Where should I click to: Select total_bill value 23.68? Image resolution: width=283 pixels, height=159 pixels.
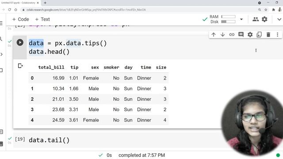point(58,110)
